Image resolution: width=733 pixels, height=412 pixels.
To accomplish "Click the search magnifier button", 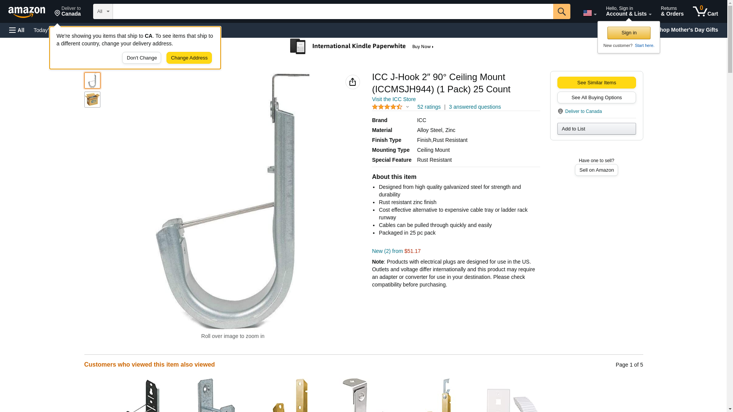I will click(x=561, y=11).
